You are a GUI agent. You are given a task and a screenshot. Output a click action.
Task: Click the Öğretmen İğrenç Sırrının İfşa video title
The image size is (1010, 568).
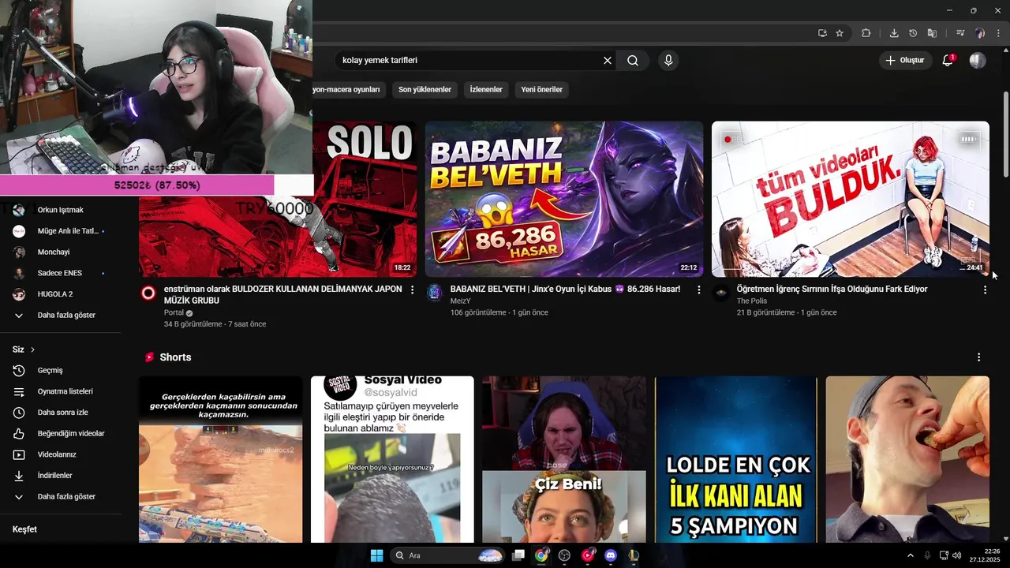point(832,290)
